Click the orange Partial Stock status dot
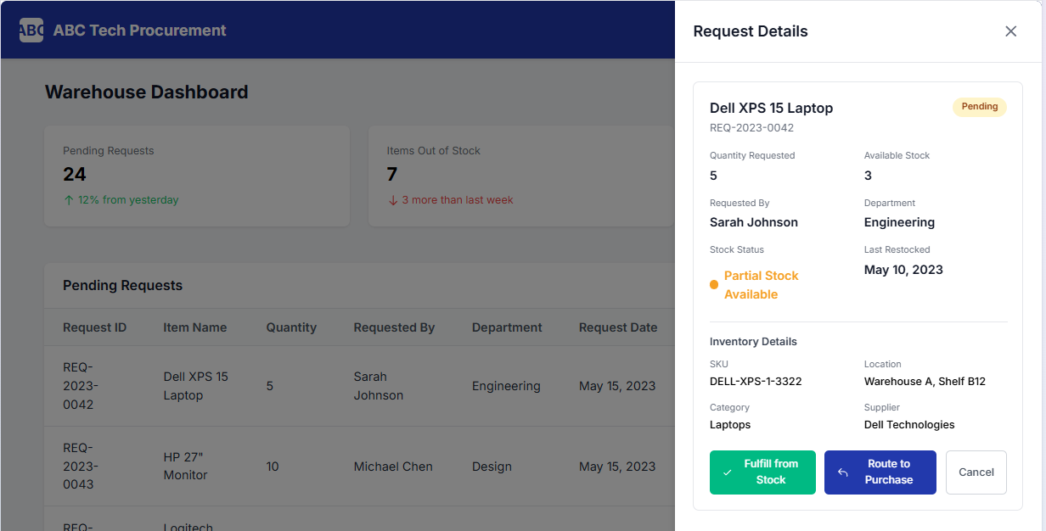This screenshot has height=531, width=1046. [x=714, y=285]
